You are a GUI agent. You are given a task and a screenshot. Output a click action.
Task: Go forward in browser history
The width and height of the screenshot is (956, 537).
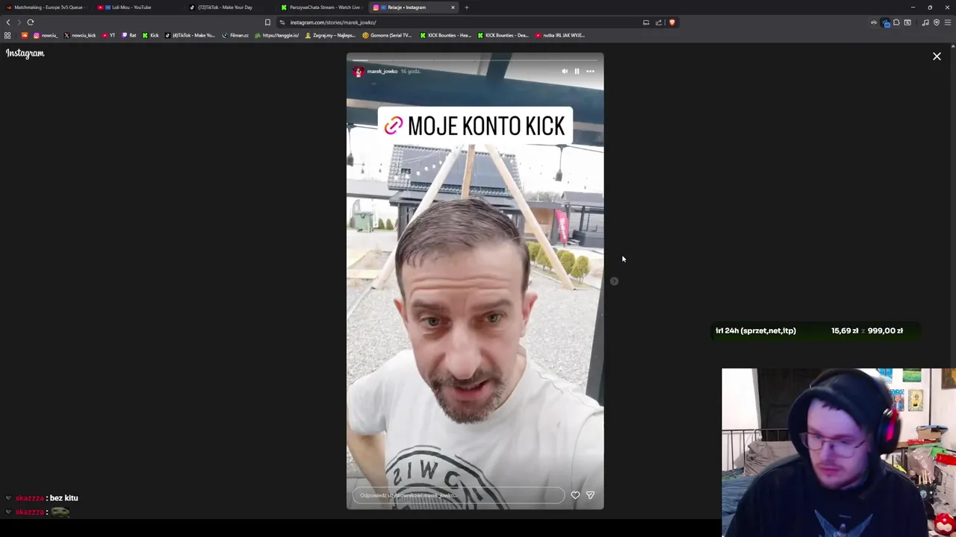click(x=19, y=22)
